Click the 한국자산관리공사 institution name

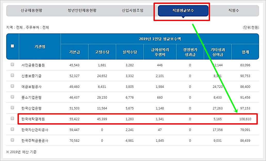35,130
